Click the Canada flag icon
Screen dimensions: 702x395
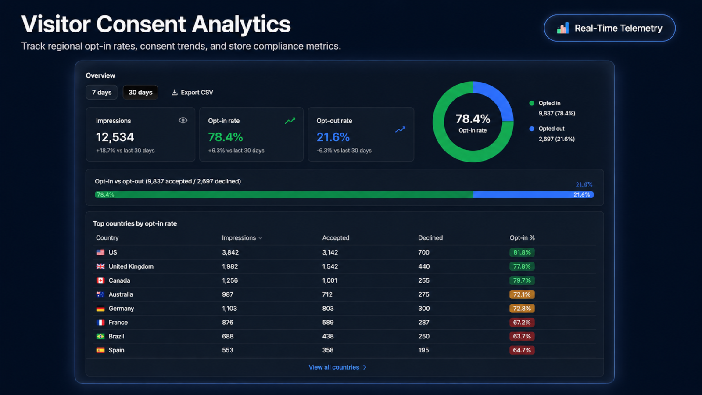100,280
